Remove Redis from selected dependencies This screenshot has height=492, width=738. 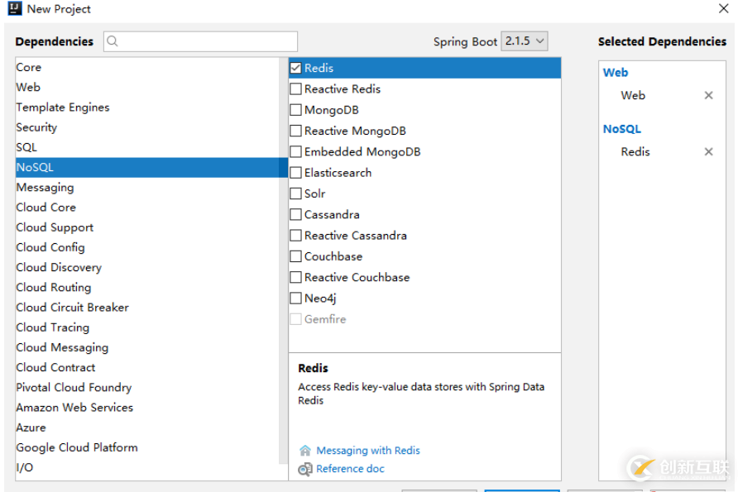708,151
